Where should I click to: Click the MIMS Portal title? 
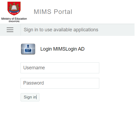(53, 12)
